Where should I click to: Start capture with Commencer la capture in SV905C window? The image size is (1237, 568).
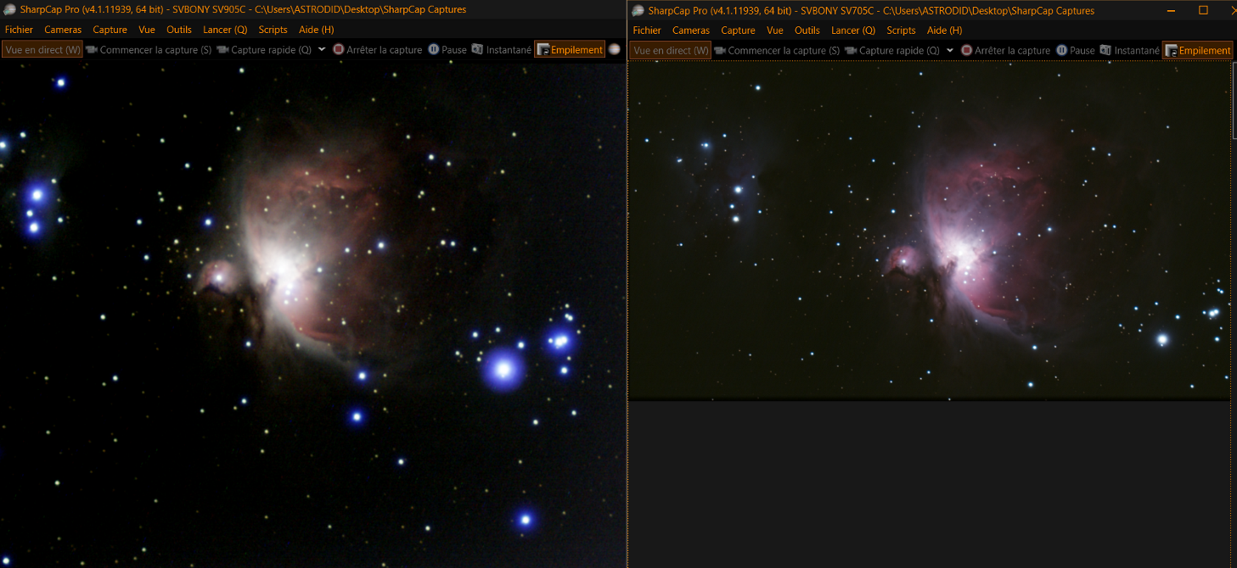tap(149, 50)
